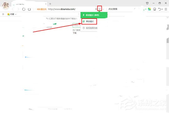Open the 如何选择内核 help entry
The image size is (169, 113).
point(90,28)
